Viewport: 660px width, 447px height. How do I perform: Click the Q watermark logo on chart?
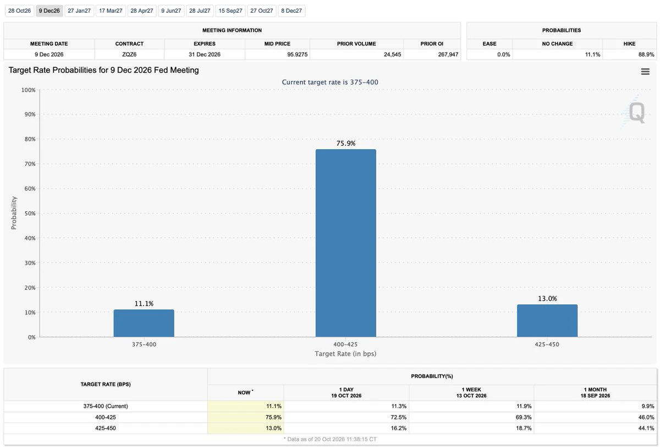pos(635,113)
